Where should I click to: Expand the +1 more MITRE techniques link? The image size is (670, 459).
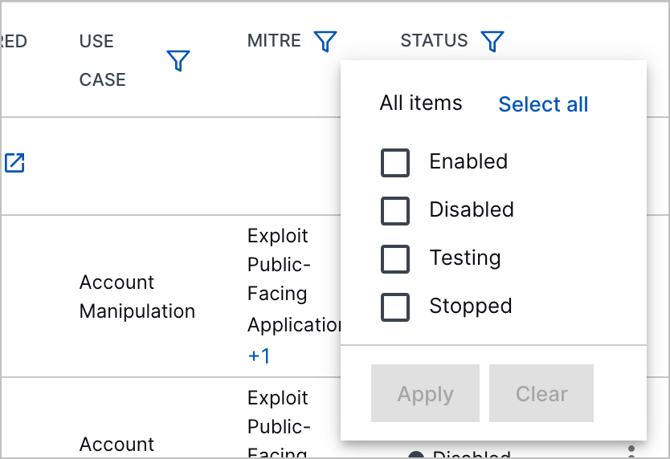coord(259,355)
